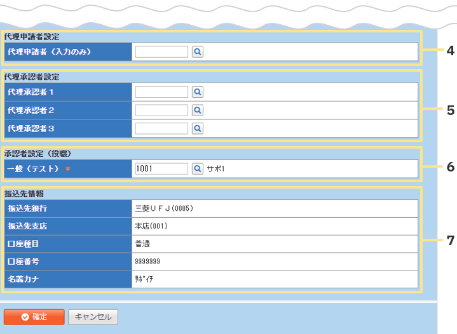Click the 一般（テスト） field containing 1001
Screen dimensions: 457x334
click(161, 169)
